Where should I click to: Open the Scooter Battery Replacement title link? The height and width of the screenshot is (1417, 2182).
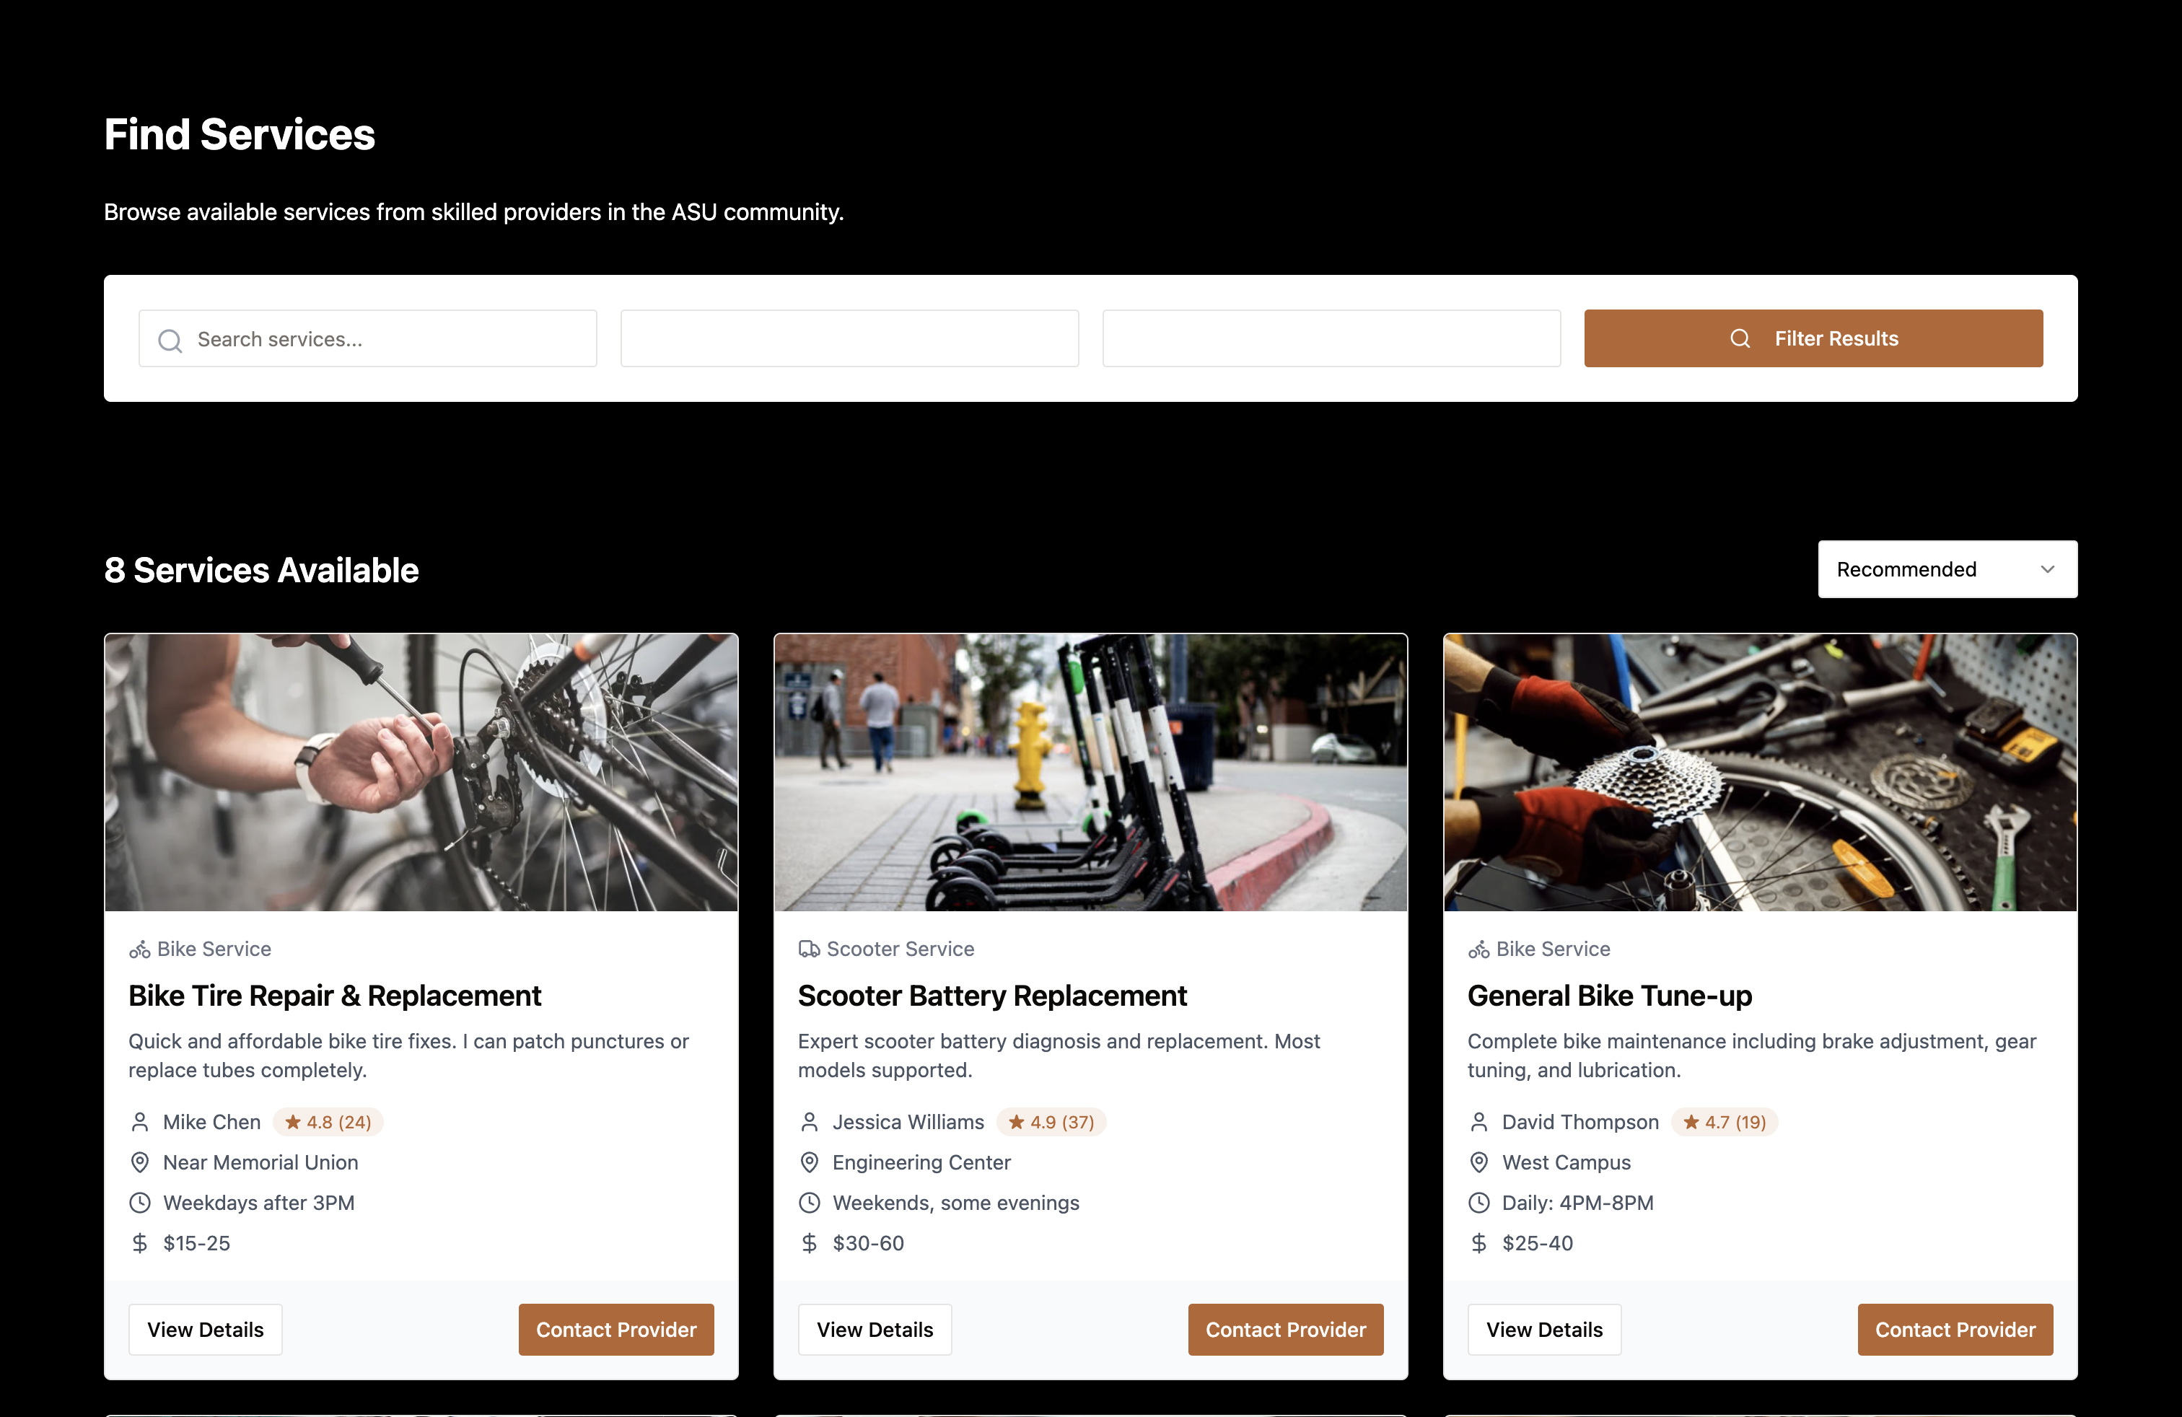(x=991, y=996)
